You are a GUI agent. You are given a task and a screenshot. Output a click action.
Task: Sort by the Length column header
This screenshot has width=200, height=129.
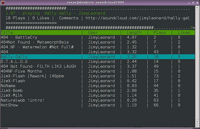[x=134, y=32]
